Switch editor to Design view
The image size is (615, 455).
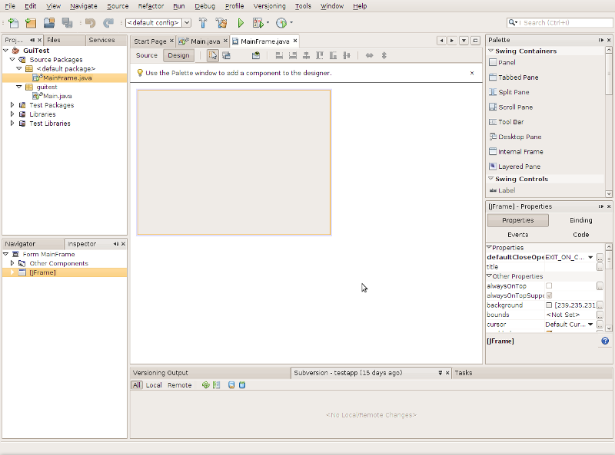pyautogui.click(x=178, y=55)
